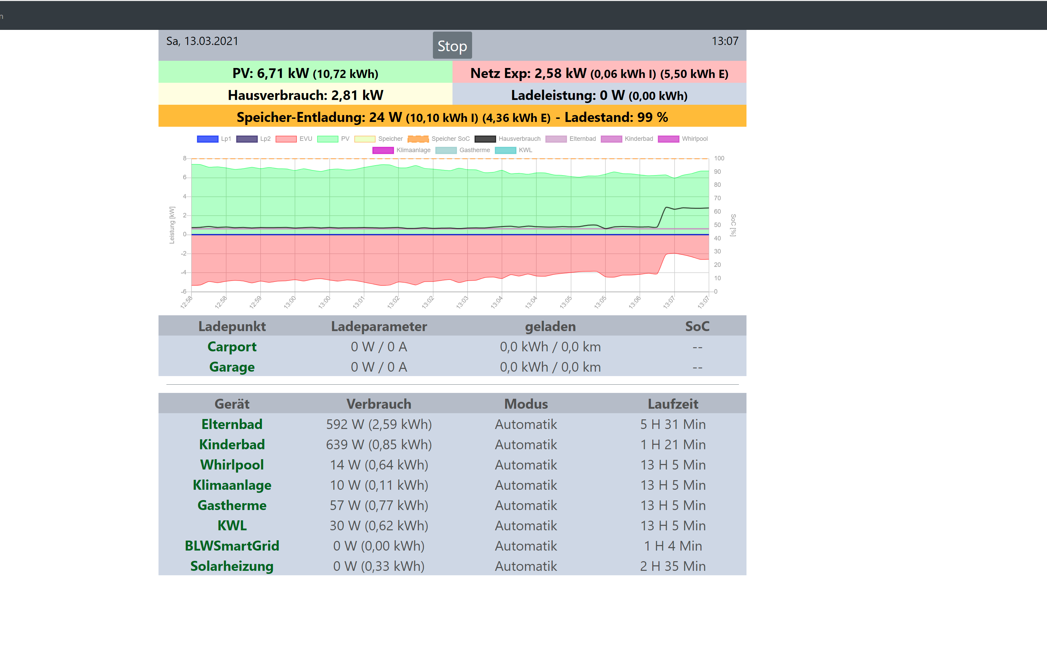Open the Carport charge point
The height and width of the screenshot is (645, 1047).
pyautogui.click(x=232, y=347)
